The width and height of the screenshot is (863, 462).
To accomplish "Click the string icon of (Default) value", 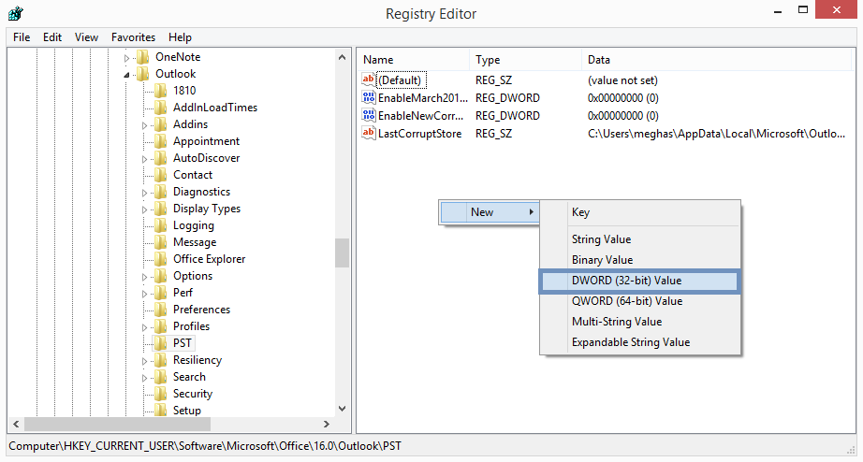I will (x=368, y=80).
